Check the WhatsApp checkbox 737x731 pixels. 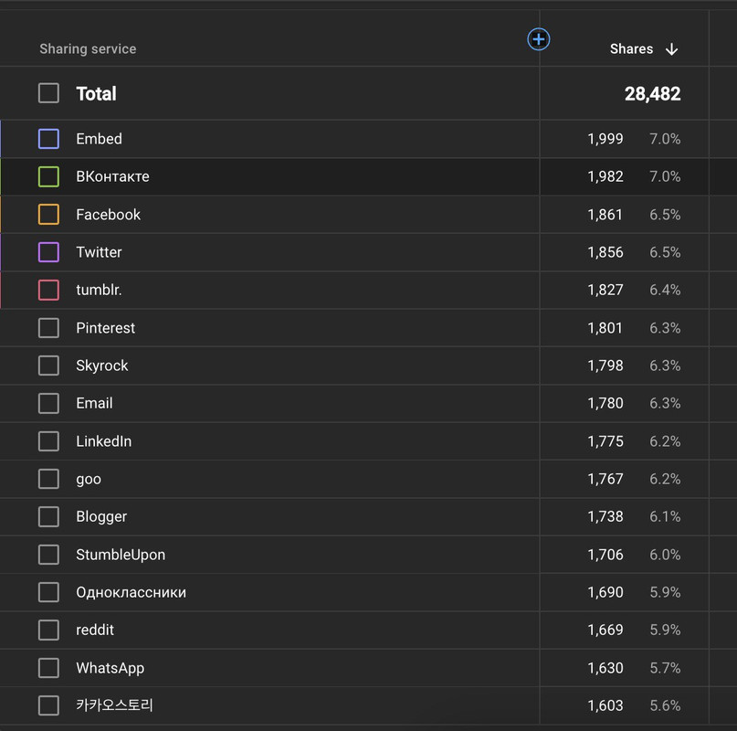pos(48,668)
